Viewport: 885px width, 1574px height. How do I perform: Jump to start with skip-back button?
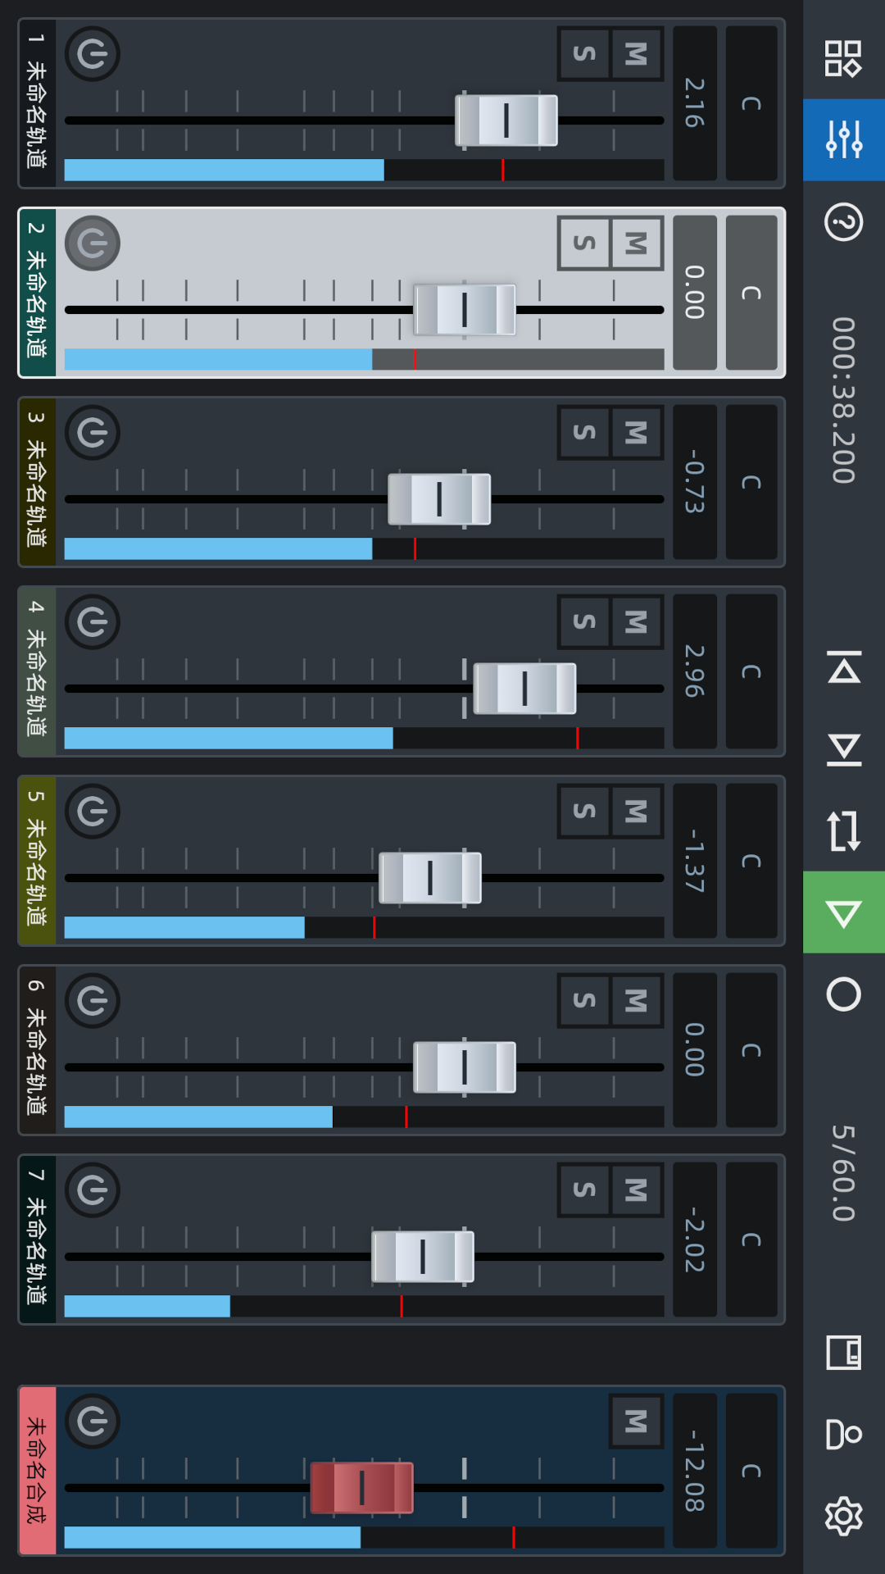click(843, 668)
